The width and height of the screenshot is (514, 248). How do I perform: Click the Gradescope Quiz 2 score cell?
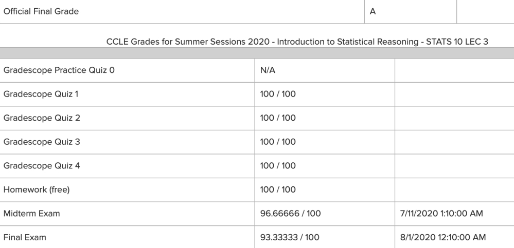tap(325, 118)
